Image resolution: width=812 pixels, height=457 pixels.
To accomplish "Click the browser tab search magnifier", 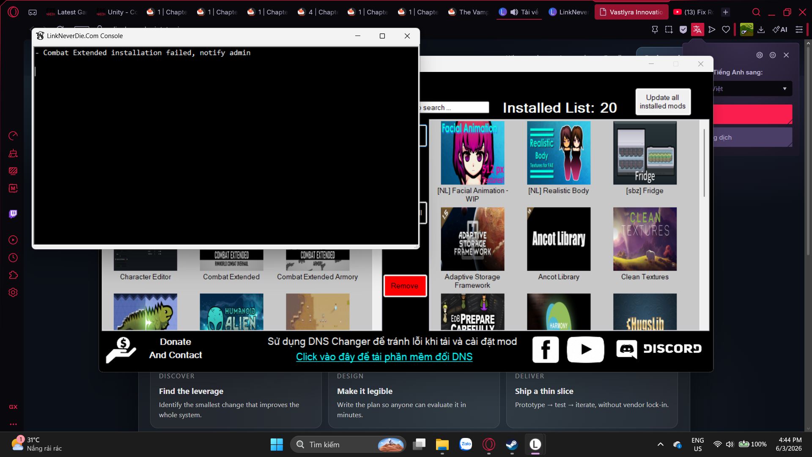I will (x=757, y=12).
